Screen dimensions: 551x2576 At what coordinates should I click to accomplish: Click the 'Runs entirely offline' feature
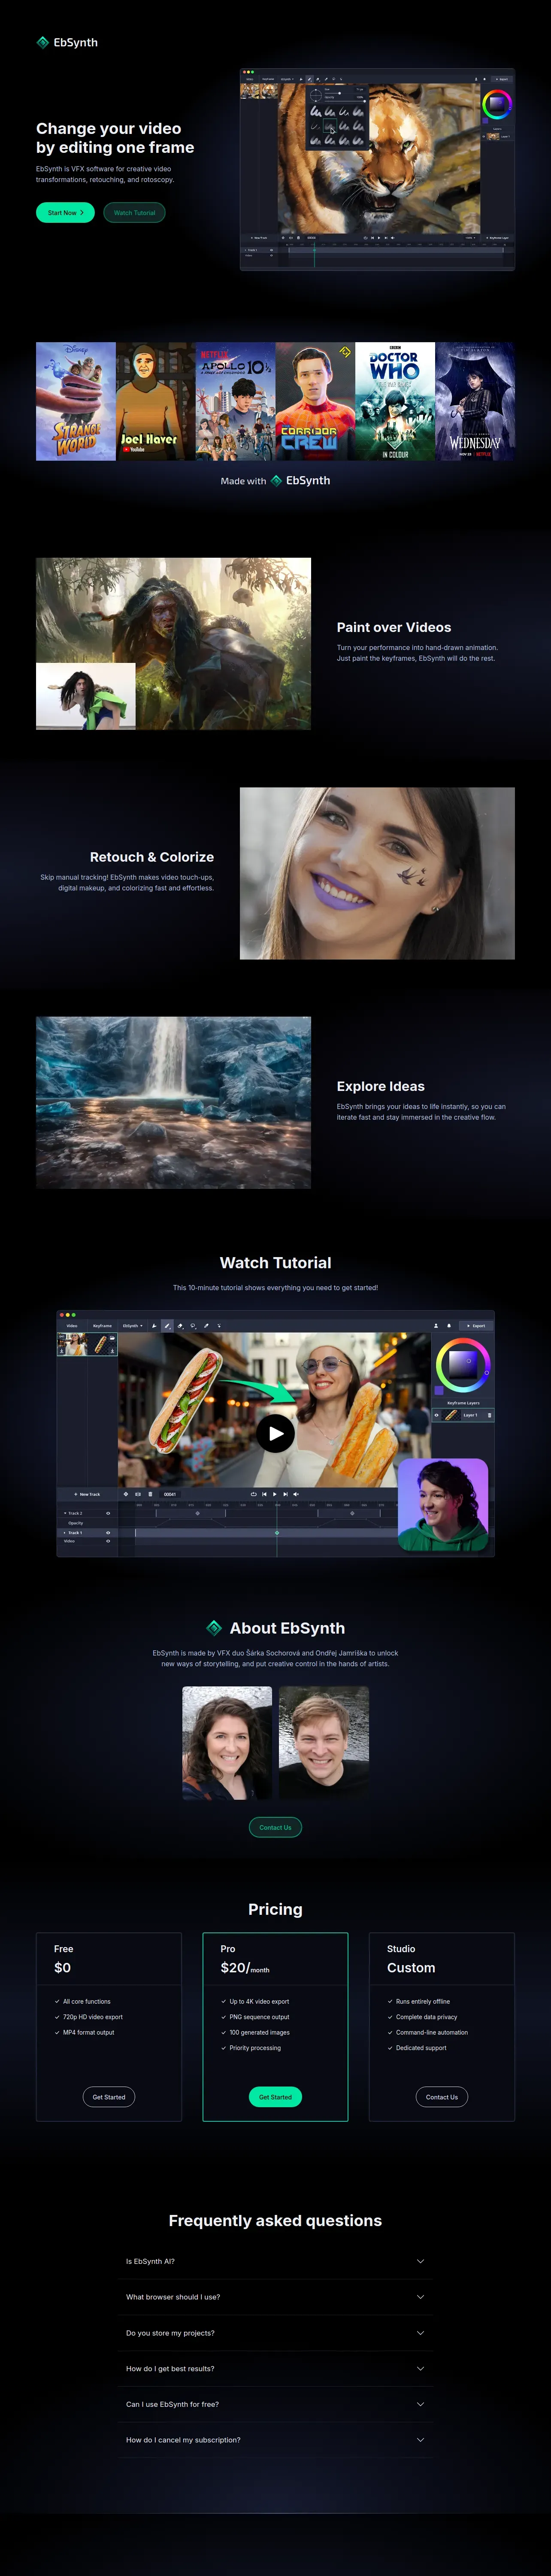click(423, 2001)
